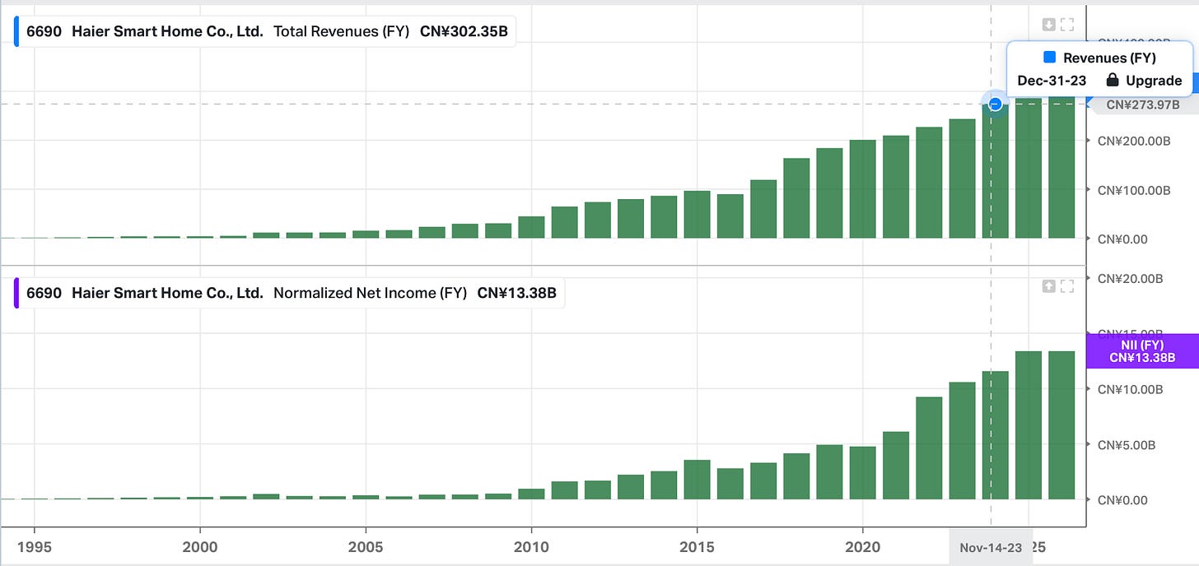Click the Upgrade link in the tooltip
Screen dimensions: 1199x566
1154,81
